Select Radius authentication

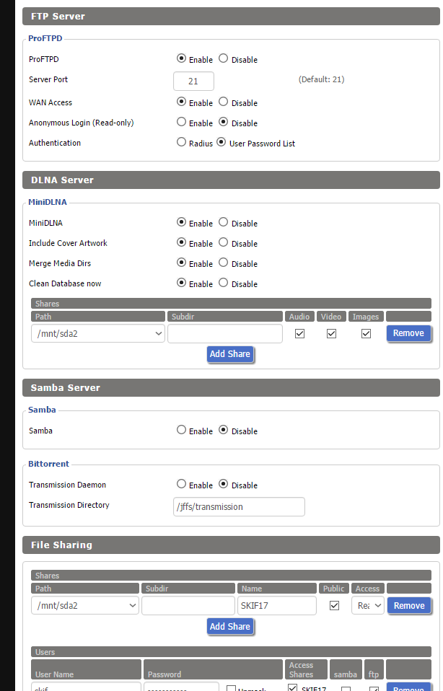pyautogui.click(x=181, y=143)
